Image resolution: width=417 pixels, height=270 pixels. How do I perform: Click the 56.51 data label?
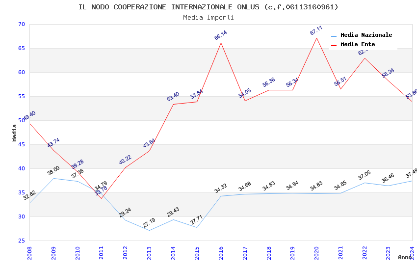coord(340,81)
